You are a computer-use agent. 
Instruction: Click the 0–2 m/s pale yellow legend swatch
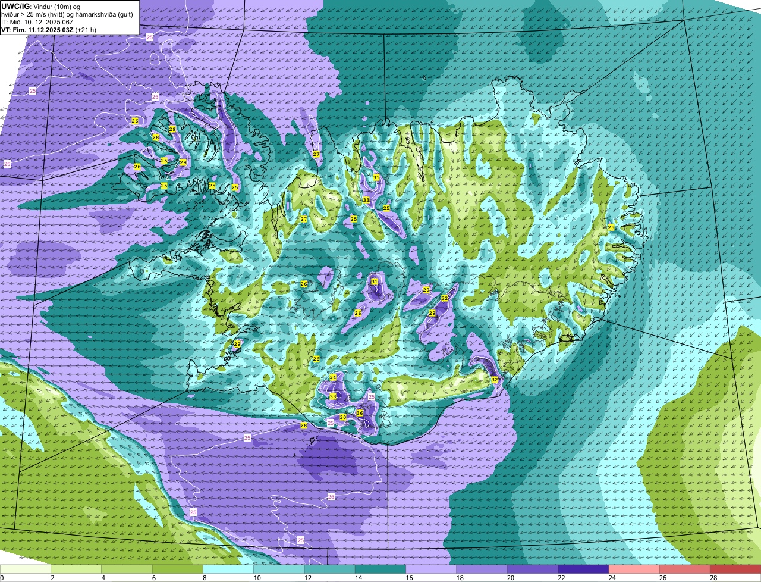tap(26, 569)
